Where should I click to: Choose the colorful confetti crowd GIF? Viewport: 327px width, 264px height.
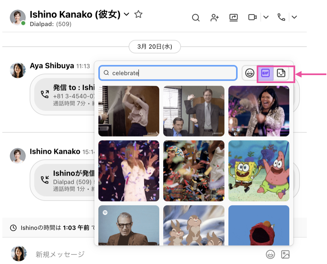tap(194, 171)
